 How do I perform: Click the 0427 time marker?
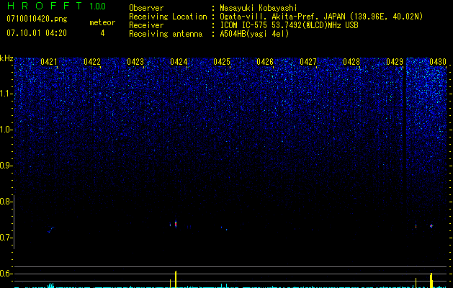pyautogui.click(x=308, y=62)
